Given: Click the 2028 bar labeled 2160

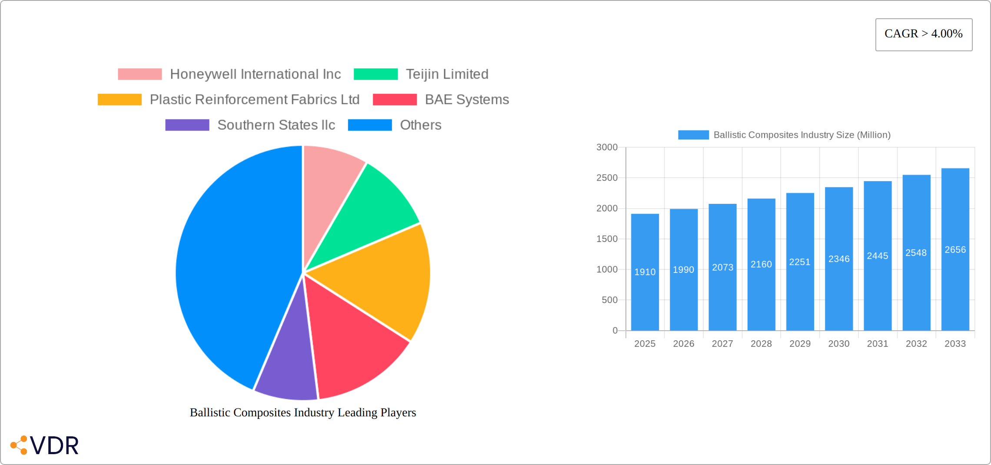Looking at the screenshot, I should point(762,265).
